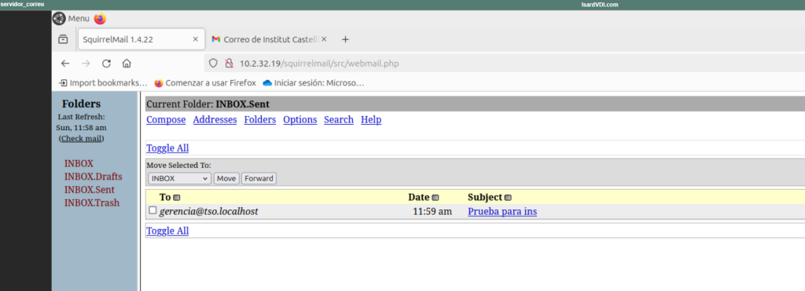Launch Firefox from the top panel icon
This screenshot has height=291, width=805.
(100, 19)
